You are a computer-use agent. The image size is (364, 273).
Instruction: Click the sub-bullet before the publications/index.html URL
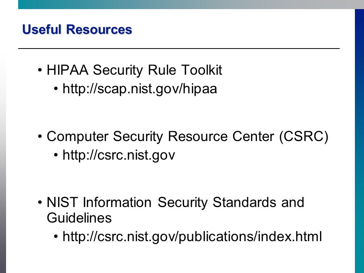[56, 237]
